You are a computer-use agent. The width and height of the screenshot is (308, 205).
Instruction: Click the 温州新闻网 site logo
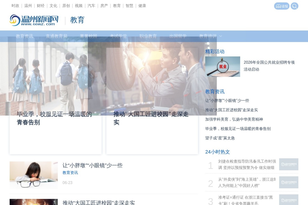(34, 20)
